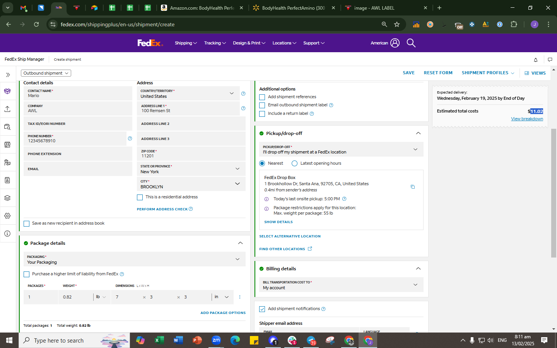Screen dimensions: 557x348
Task: Change the weight unit dropdown (lb)
Action: [x=101, y=297]
